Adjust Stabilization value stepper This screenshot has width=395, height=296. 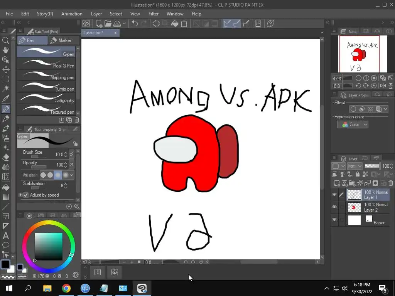(x=66, y=186)
